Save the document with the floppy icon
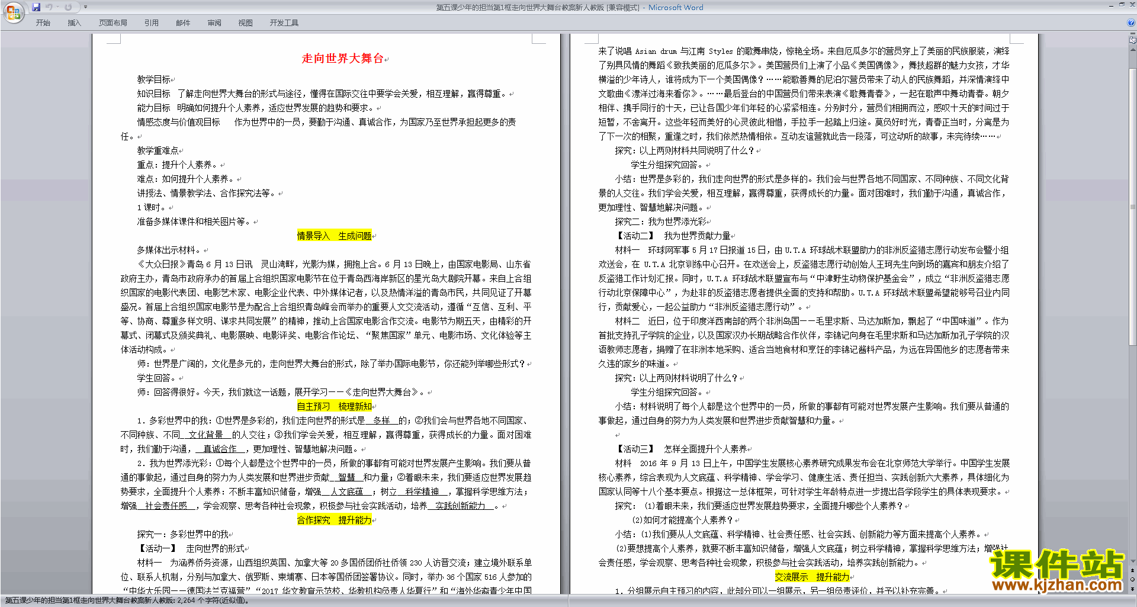Viewport: 1137px width, 607px height. 36,7
